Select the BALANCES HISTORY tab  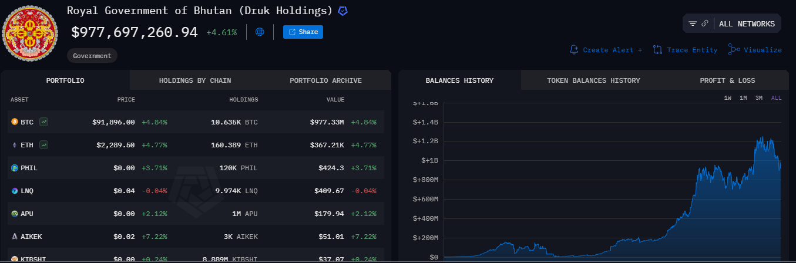[x=459, y=80]
